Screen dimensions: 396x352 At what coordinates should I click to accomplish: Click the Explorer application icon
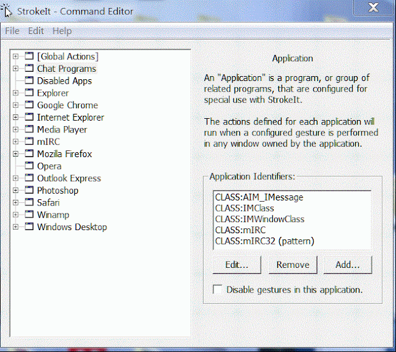point(29,92)
